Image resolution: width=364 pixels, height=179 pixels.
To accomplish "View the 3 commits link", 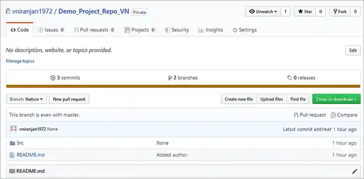I will [x=65, y=78].
